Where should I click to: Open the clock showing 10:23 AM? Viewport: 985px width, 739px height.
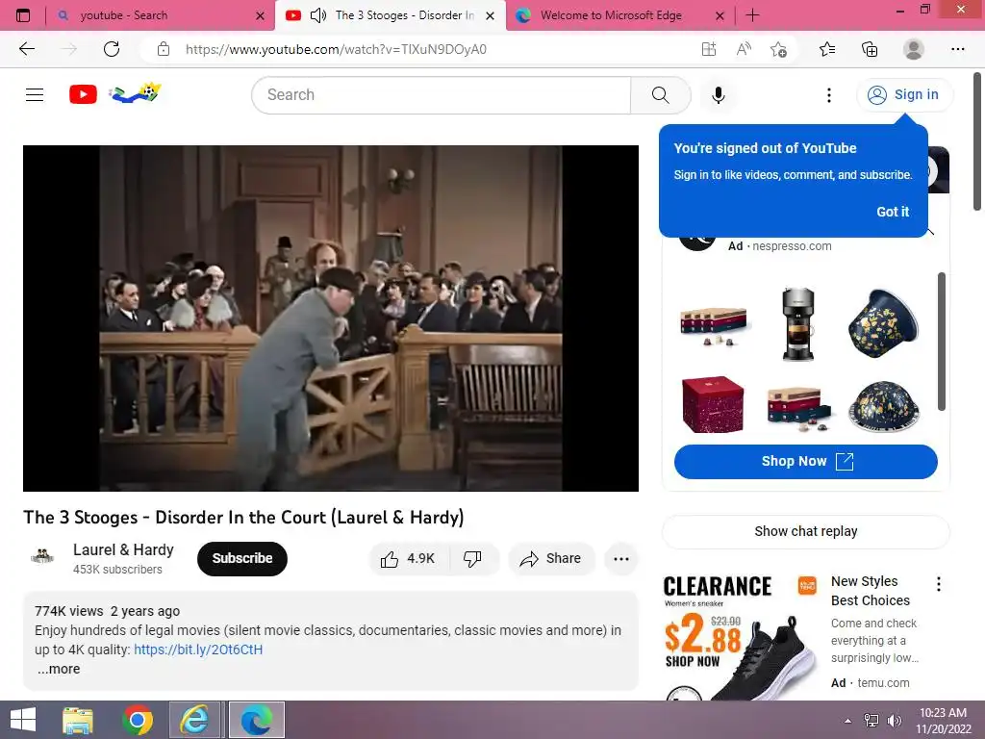943,721
